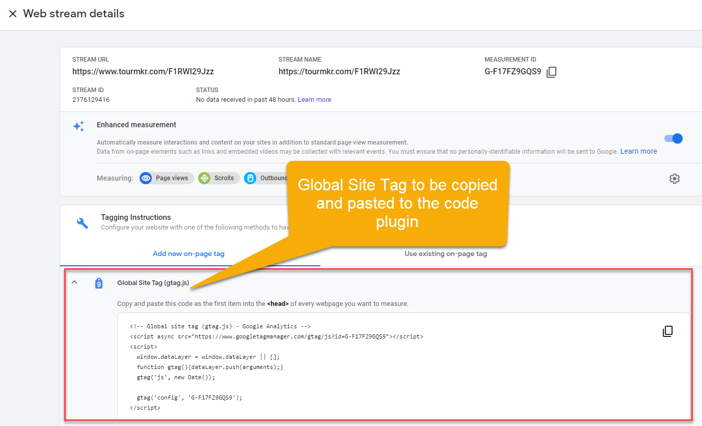Click the Global Site Tag (gtag.js) title
702x426 pixels.
pyautogui.click(x=153, y=283)
